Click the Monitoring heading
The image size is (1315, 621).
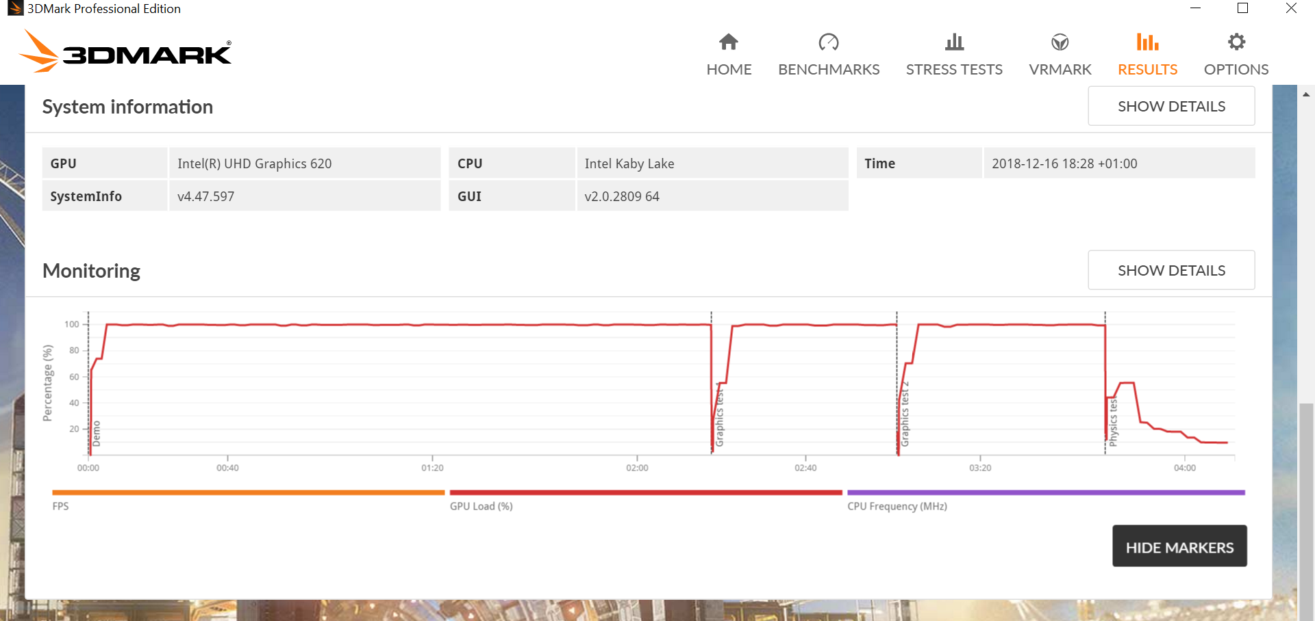pyautogui.click(x=91, y=271)
